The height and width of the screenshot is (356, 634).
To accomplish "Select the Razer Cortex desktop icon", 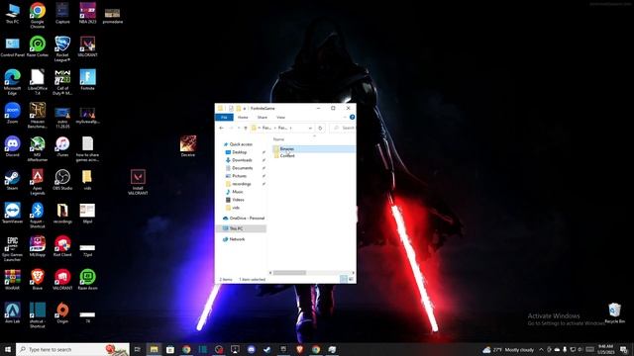I will [38, 46].
